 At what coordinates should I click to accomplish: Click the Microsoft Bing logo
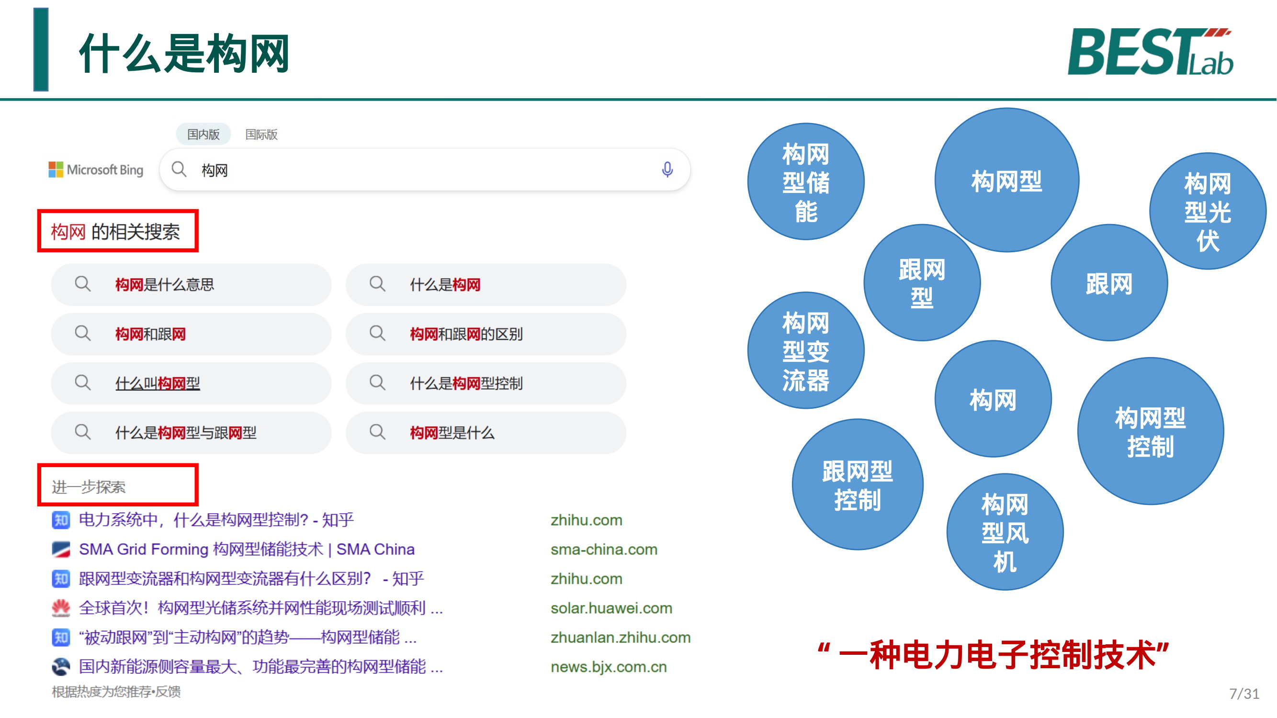point(96,170)
